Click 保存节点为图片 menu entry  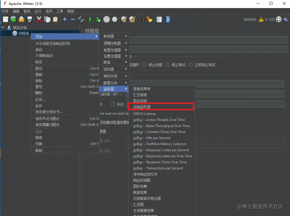[x=65, y=119]
